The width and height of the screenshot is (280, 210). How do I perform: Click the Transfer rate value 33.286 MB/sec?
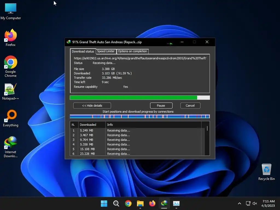pyautogui.click(x=112, y=78)
